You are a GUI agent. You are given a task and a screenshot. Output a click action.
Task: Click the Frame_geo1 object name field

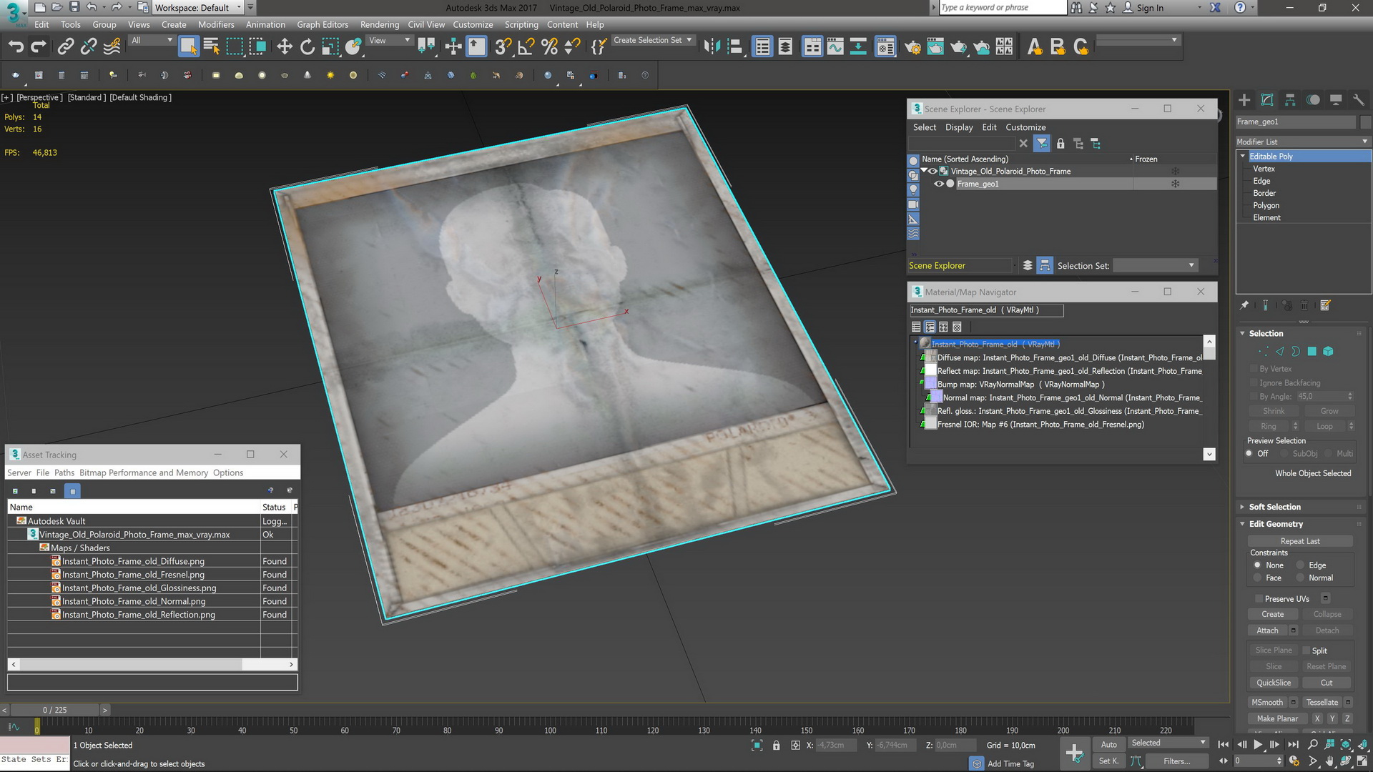[1295, 122]
